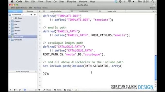165x92 pixels.
Task: Go forward in file browser history
Action: tap(35, 15)
